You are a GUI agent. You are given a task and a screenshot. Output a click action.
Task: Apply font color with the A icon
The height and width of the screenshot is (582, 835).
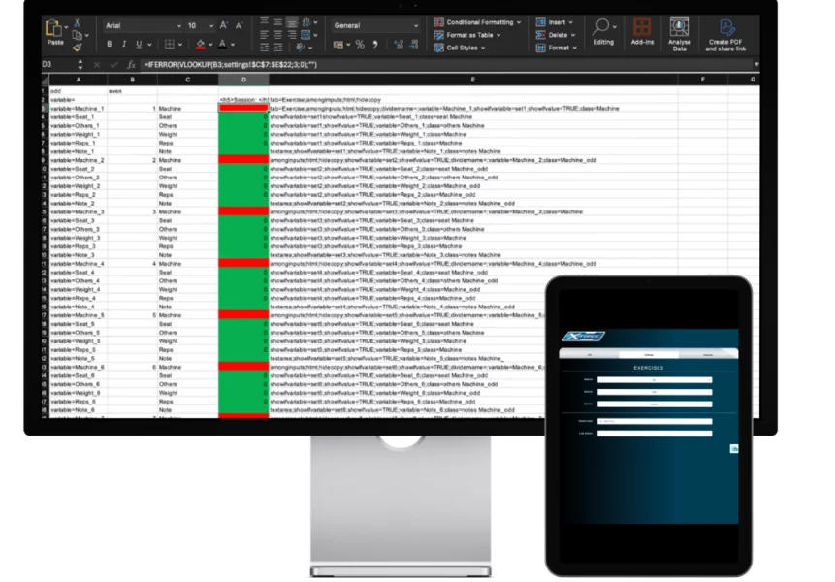point(223,45)
